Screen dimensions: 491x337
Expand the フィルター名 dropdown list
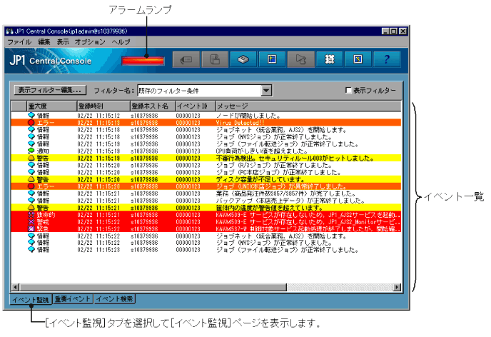click(266, 91)
